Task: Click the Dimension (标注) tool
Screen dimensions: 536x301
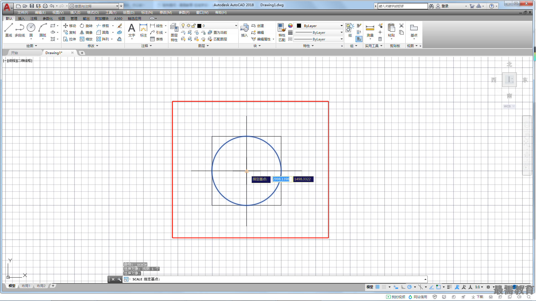Action: coord(143,30)
